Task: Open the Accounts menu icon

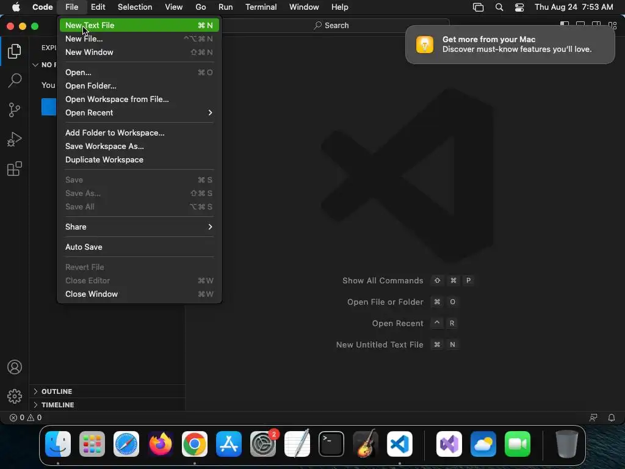Action: [x=15, y=367]
